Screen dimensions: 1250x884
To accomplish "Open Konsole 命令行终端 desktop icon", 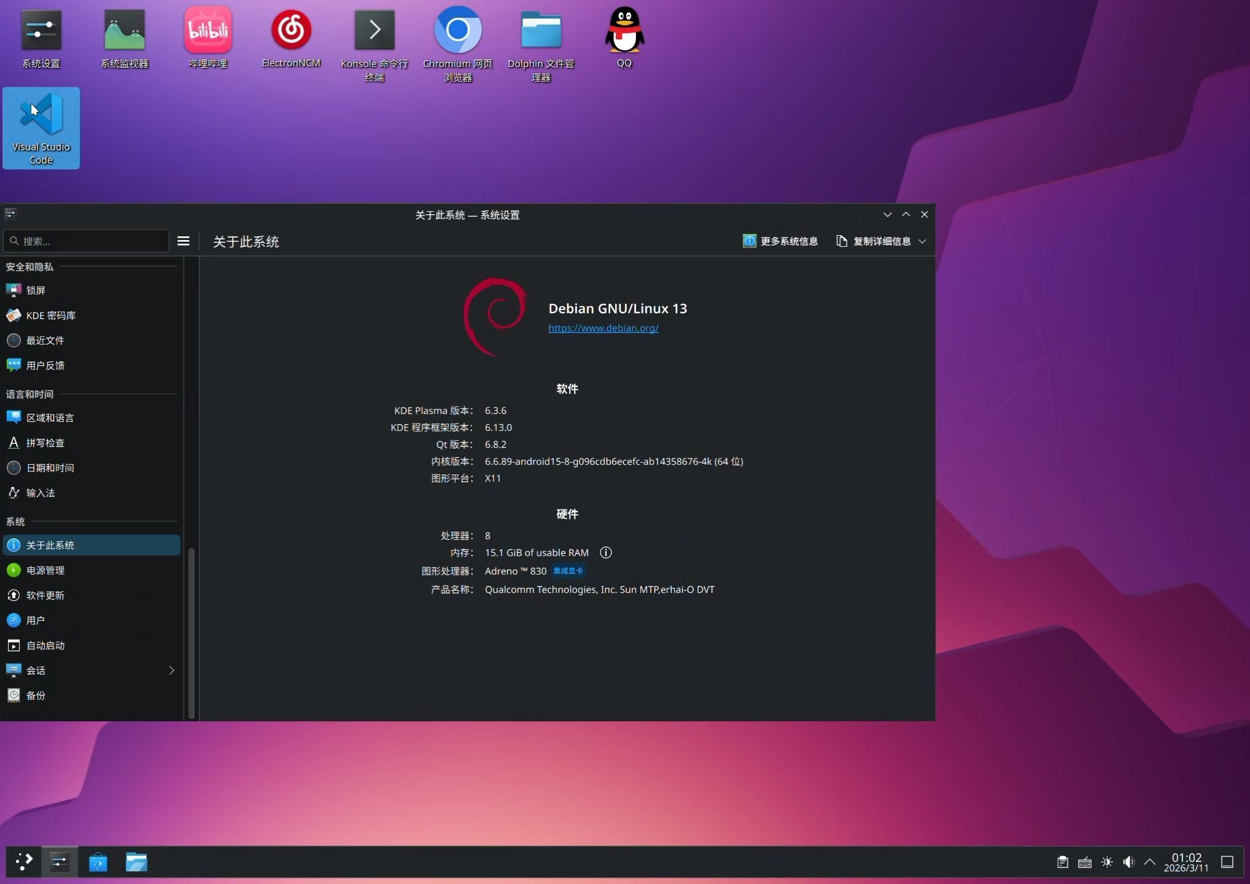I will [x=375, y=45].
